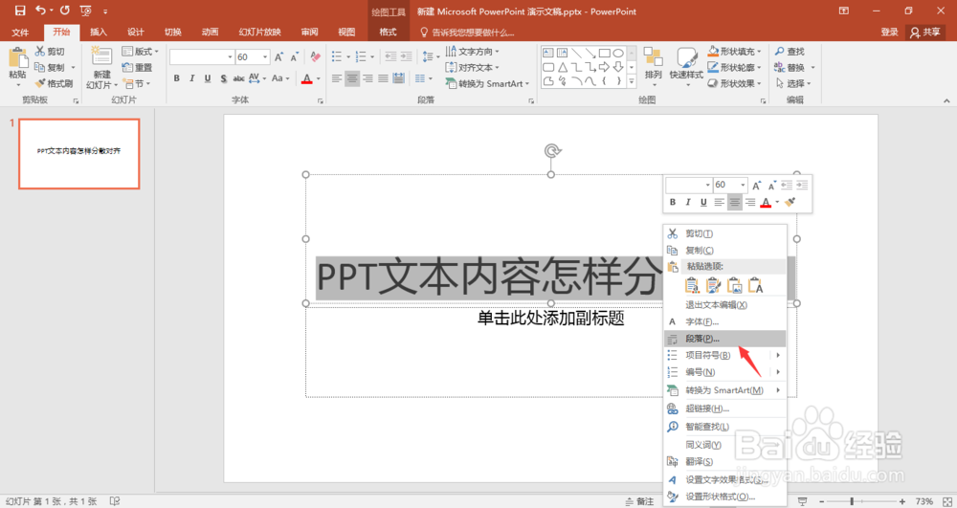Toggle Bold in floating mini toolbar
Viewport: 957px width, 508px height.
[x=673, y=203]
